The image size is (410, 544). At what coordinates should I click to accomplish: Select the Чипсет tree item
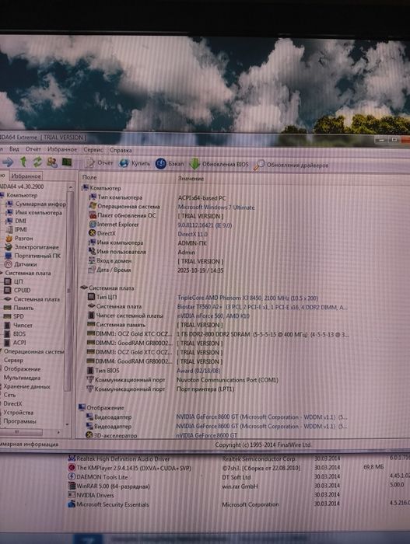click(18, 325)
